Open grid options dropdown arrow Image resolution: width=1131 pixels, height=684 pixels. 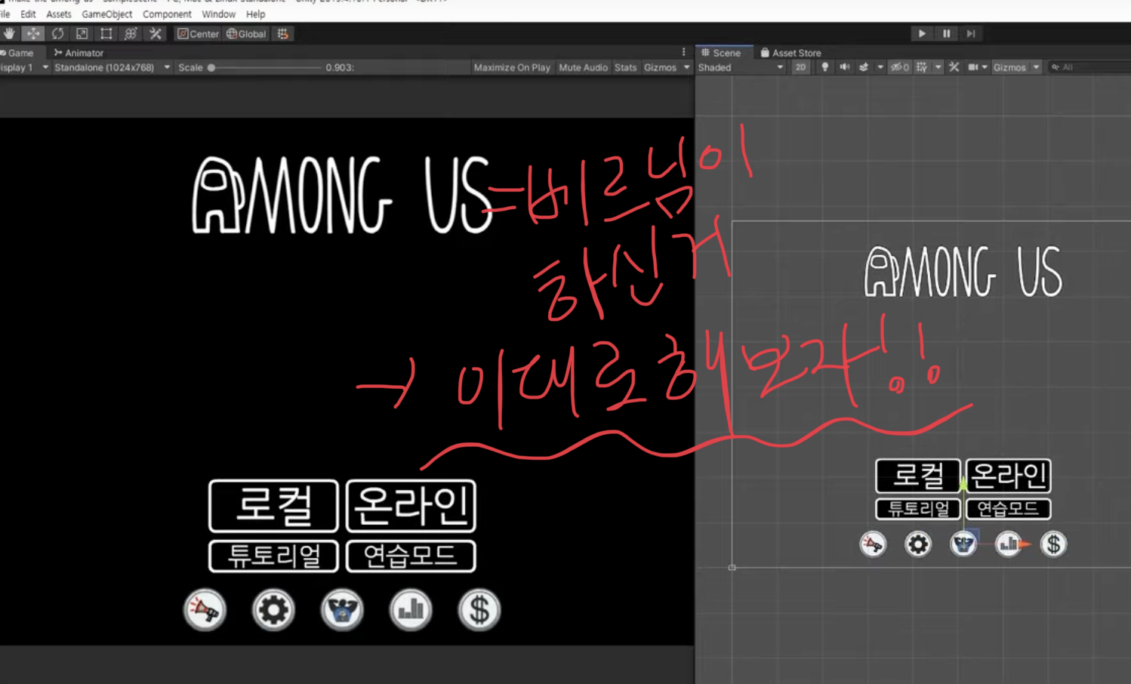[x=938, y=67]
